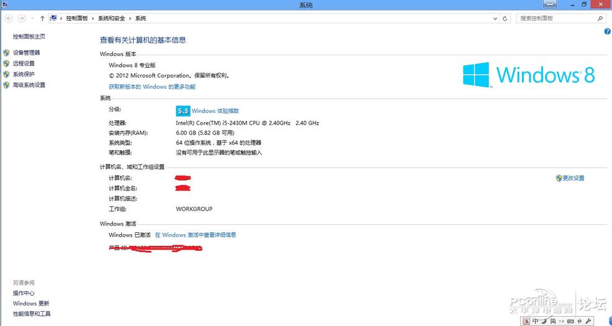Image resolution: width=612 pixels, height=326 pixels.
Task: Refresh the page with the refresh icon
Action: (x=505, y=19)
